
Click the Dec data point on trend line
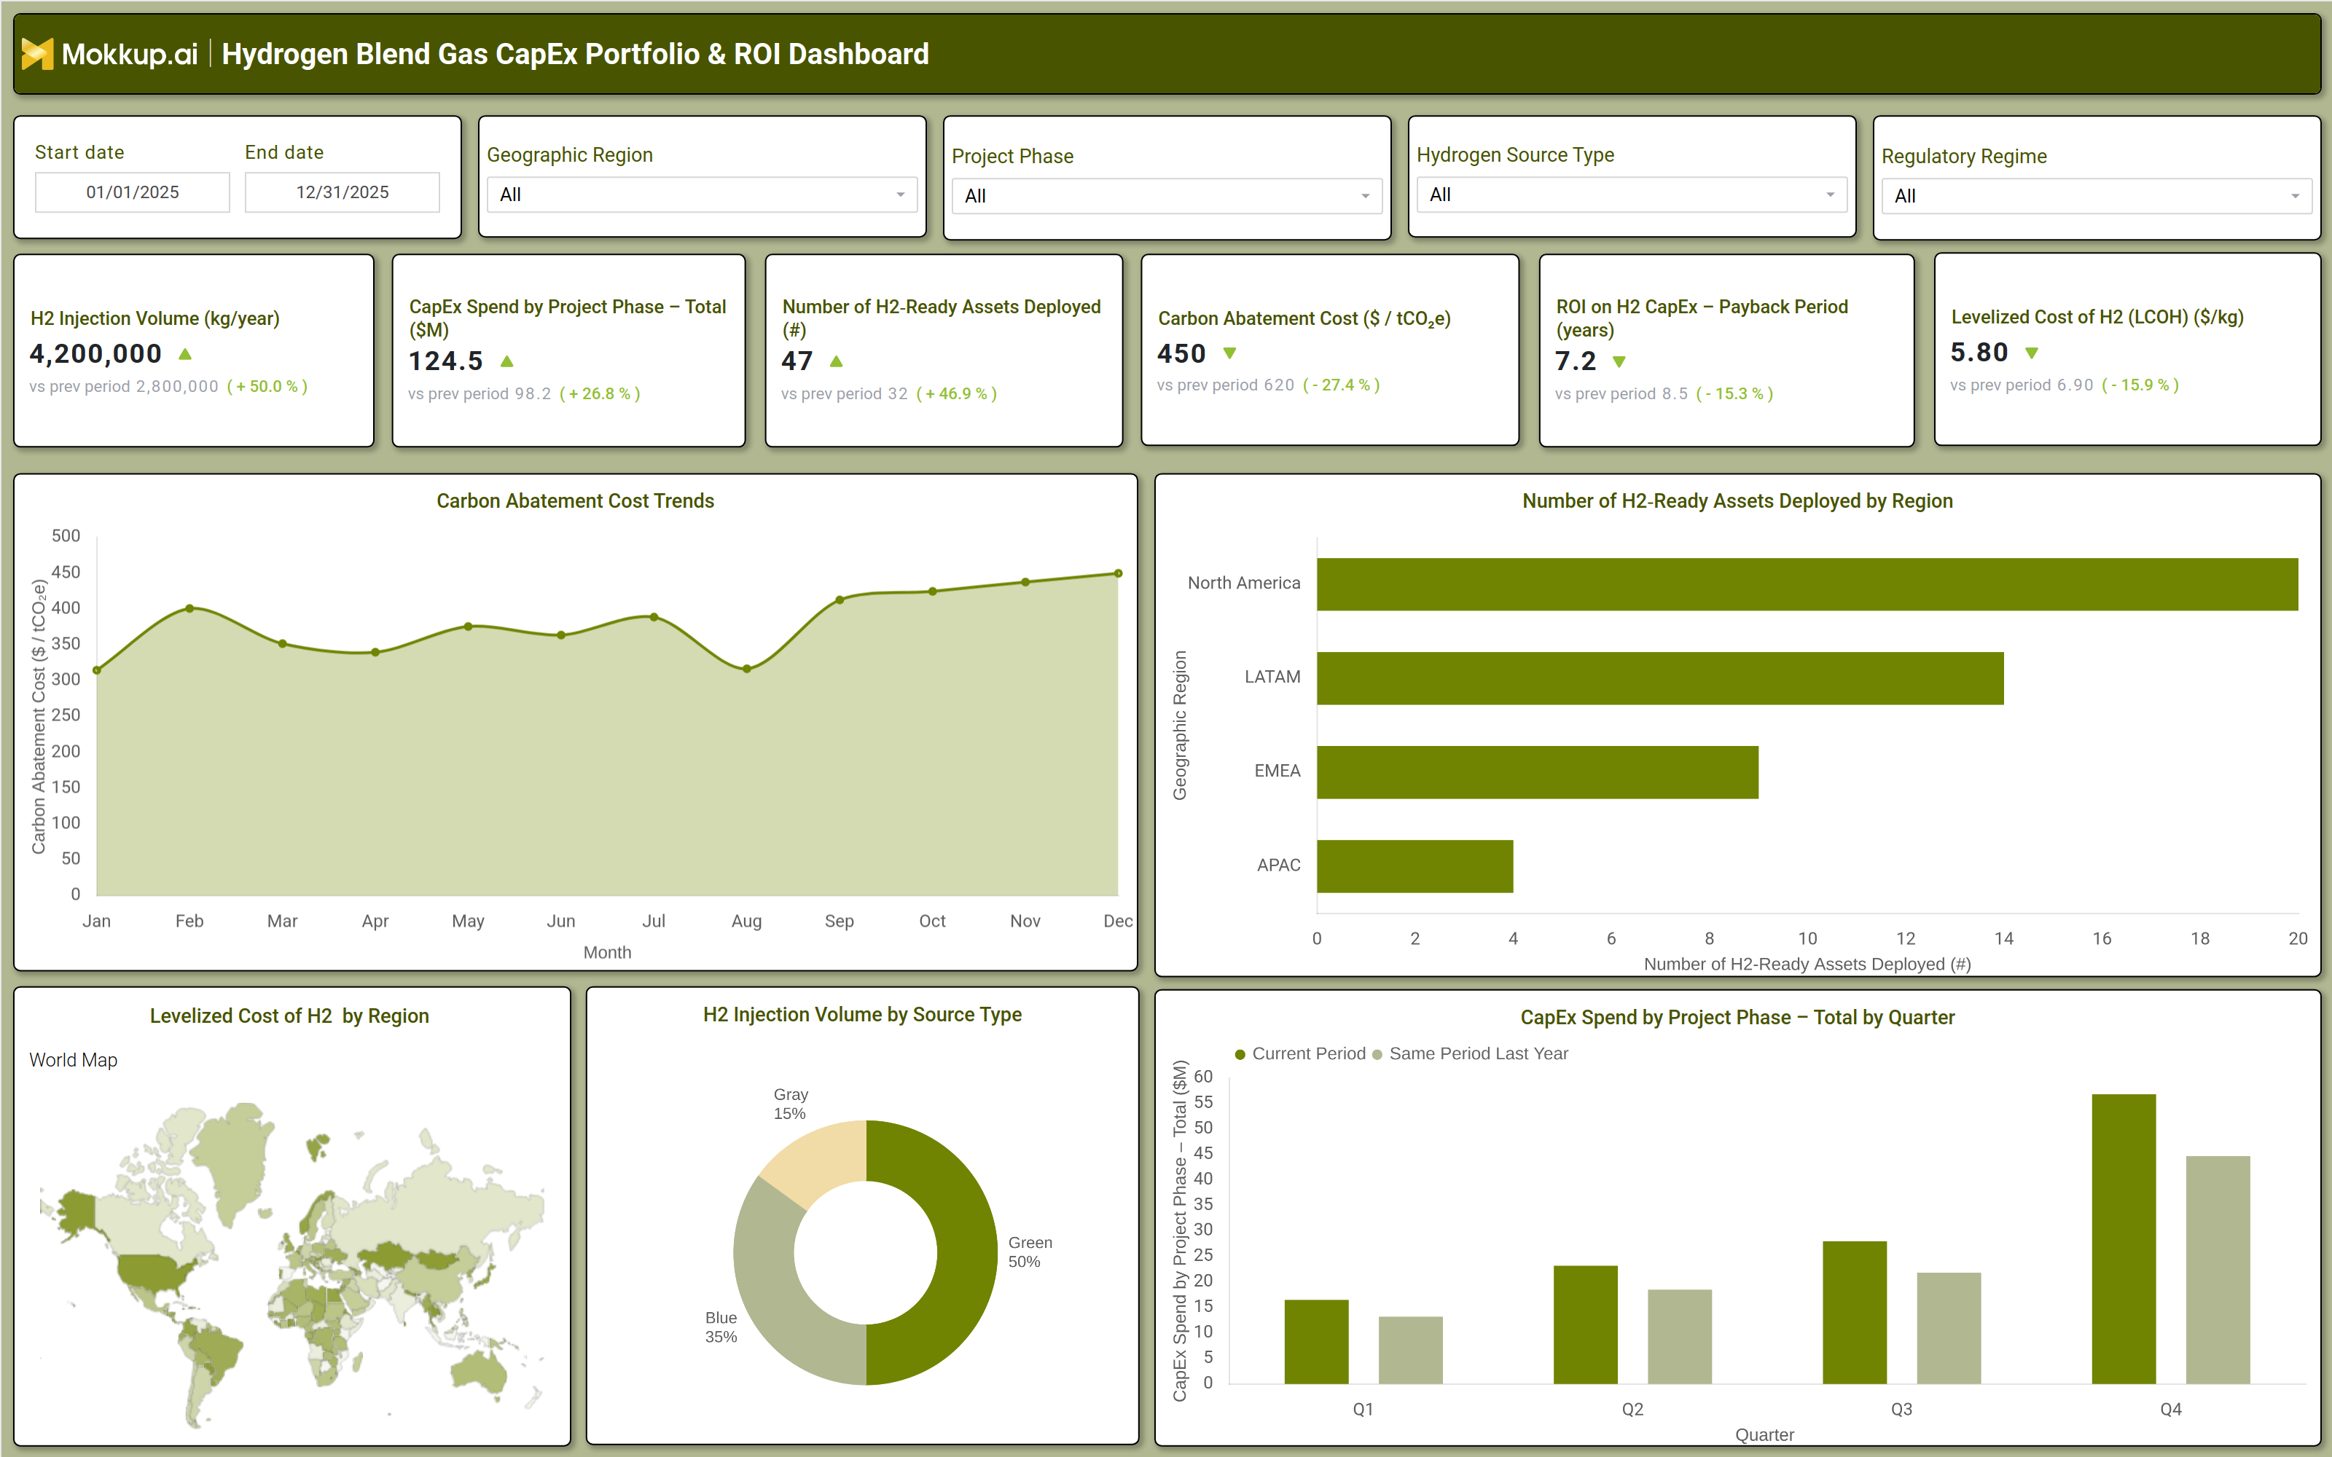point(1118,573)
